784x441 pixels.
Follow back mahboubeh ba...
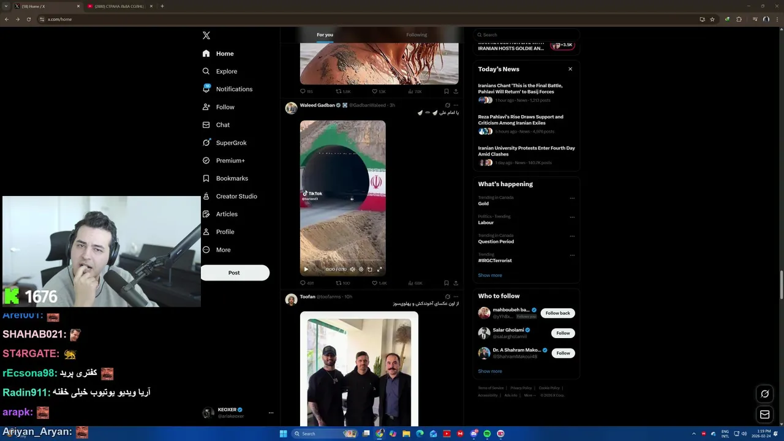pos(557,313)
